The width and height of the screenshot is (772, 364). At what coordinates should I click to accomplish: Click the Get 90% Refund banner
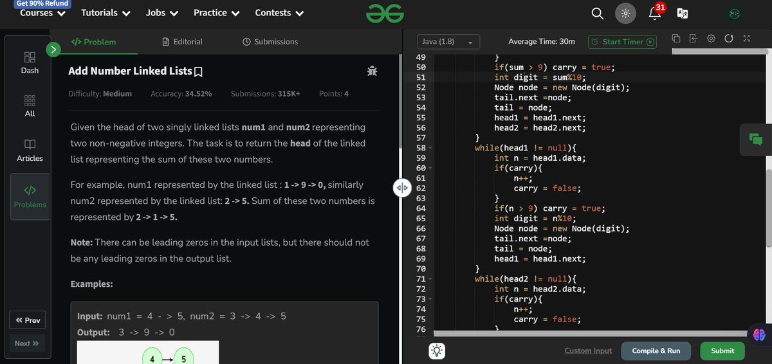[x=42, y=3]
